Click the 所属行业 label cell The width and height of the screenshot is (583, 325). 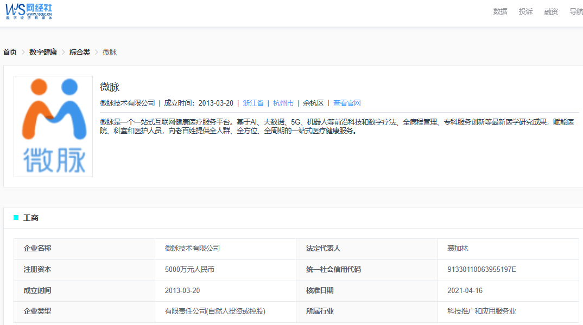pos(366,311)
